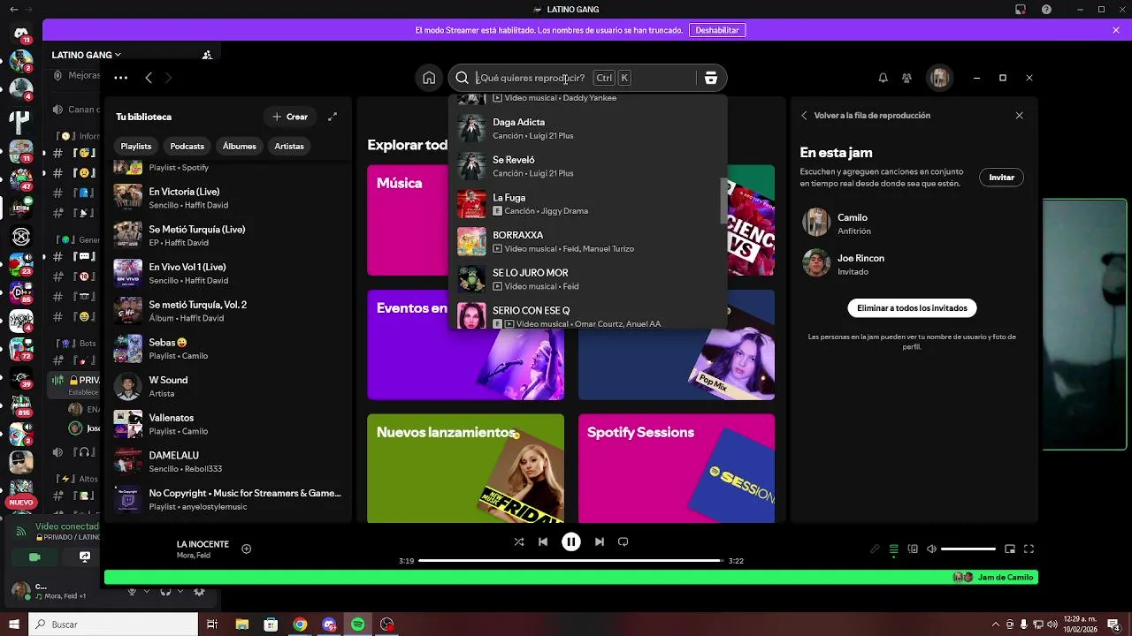Open Chrome from the taskbar
This screenshot has width=1132, height=636.
click(300, 625)
